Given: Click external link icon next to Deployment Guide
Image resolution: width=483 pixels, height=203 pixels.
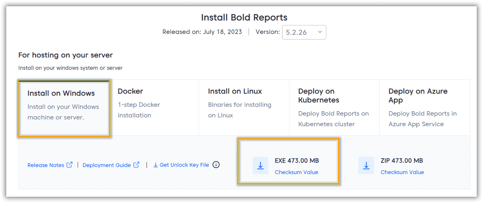Looking at the screenshot, I should 136,164.
